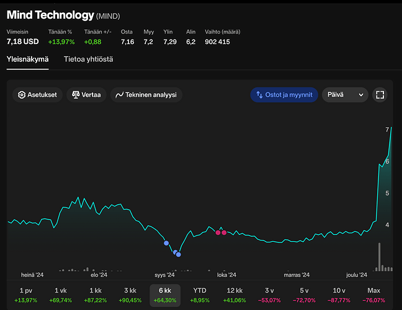Select the 1 kk time range
The height and width of the screenshot is (310, 402).
click(x=96, y=295)
